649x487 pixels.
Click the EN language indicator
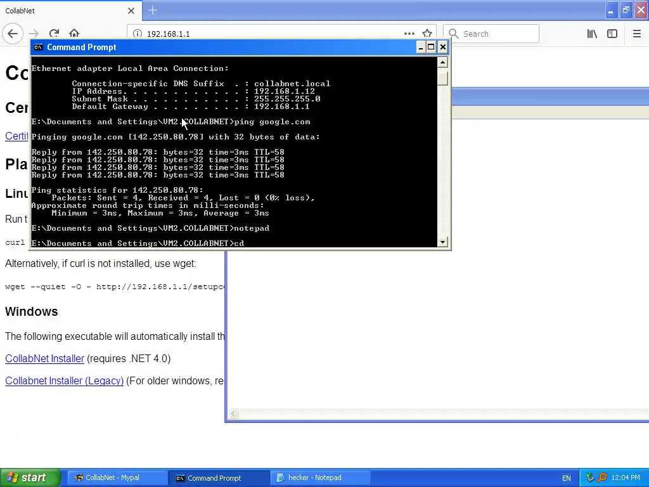[x=566, y=478]
